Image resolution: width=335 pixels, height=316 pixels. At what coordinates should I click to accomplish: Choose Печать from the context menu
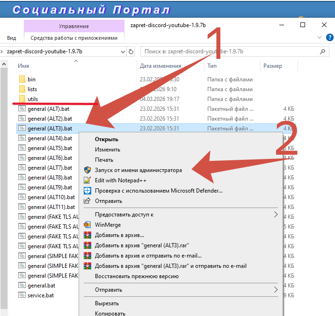click(104, 160)
